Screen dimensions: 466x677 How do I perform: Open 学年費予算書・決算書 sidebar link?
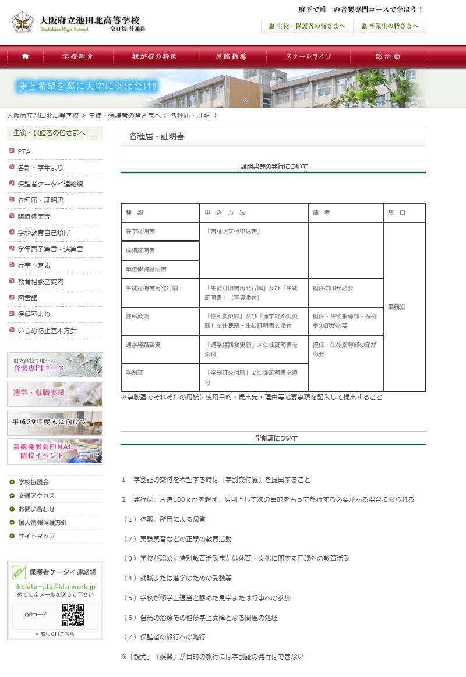tap(51, 249)
